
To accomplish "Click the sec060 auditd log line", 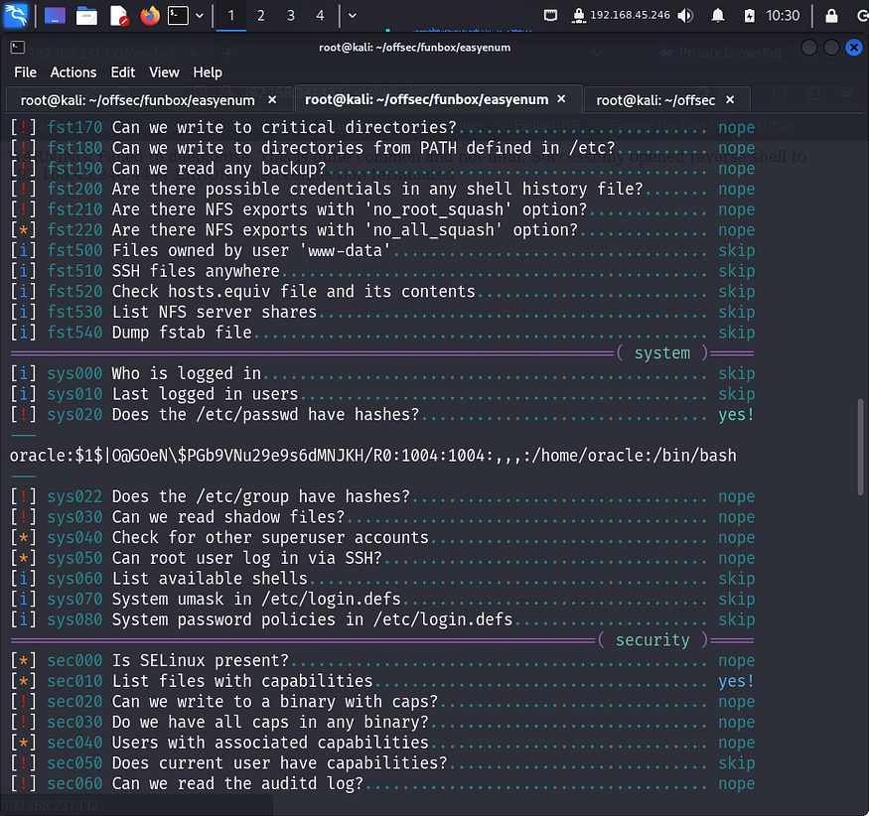I will tap(382, 783).
